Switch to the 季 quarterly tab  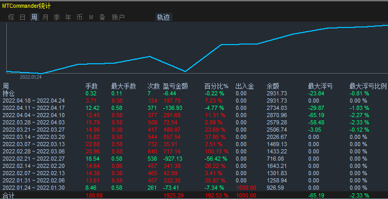56,17
